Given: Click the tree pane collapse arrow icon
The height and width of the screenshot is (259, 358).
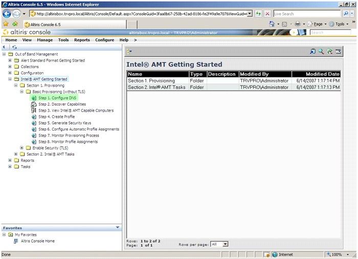Looking at the screenshot, I should [4, 47].
